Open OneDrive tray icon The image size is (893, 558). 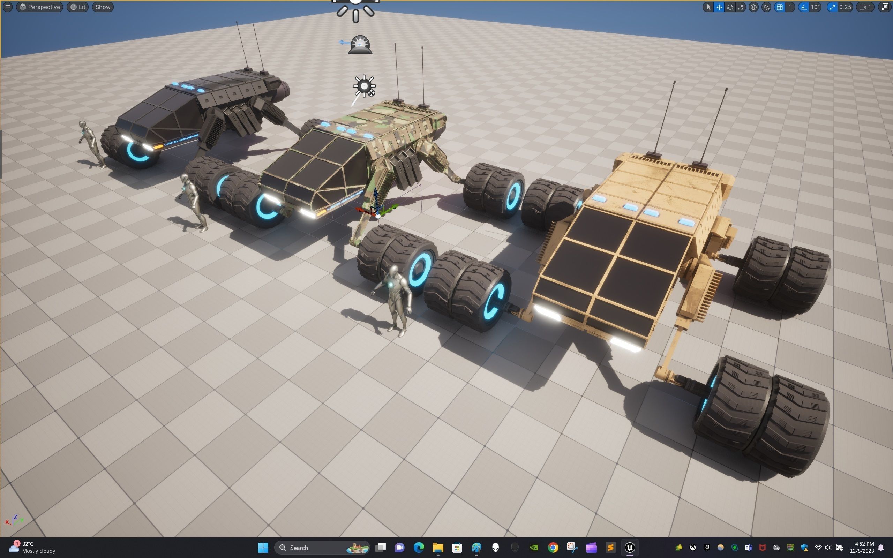[776, 548]
